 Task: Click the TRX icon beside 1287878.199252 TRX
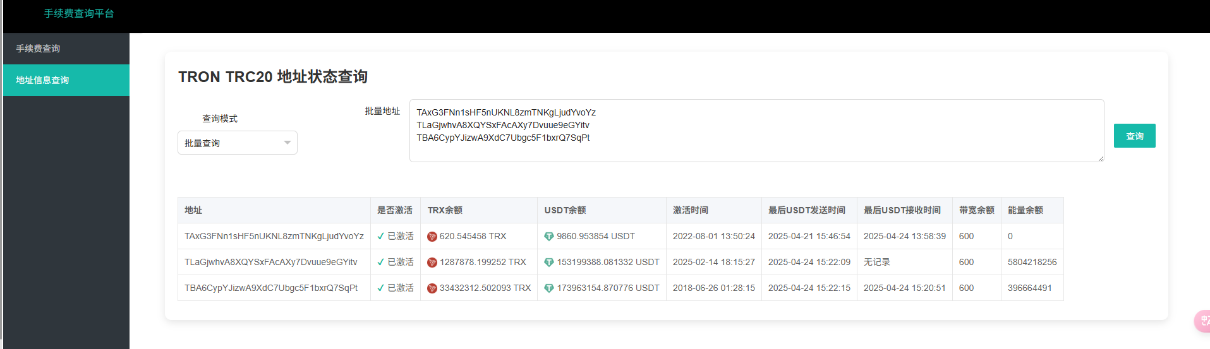(x=432, y=263)
